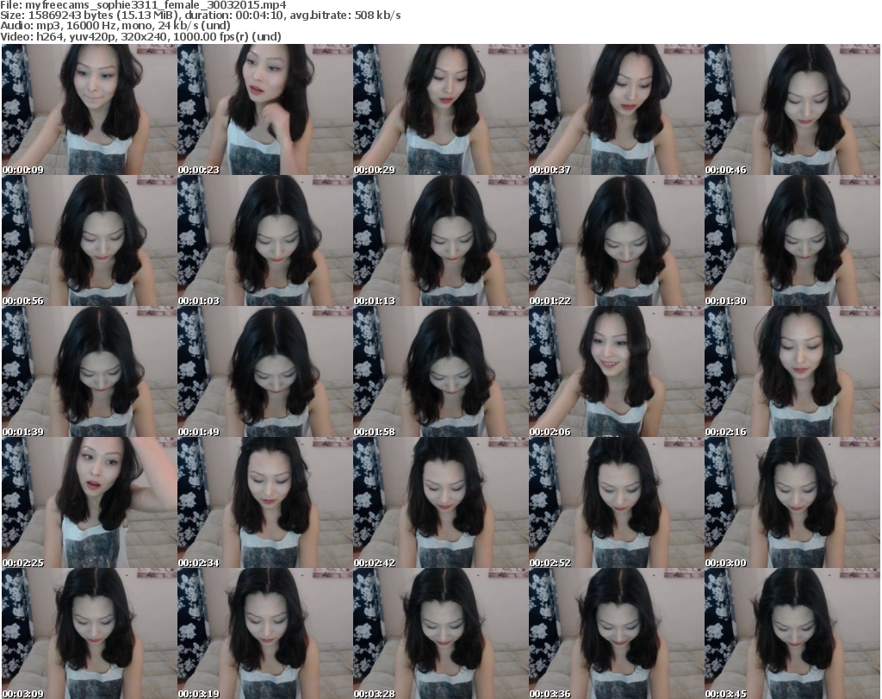Select the thumbnail stamped 00:00:09

point(90,109)
